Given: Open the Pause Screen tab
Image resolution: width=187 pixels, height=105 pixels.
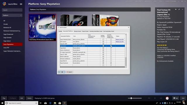Looking at the screenshot, I should click(x=85, y=31).
